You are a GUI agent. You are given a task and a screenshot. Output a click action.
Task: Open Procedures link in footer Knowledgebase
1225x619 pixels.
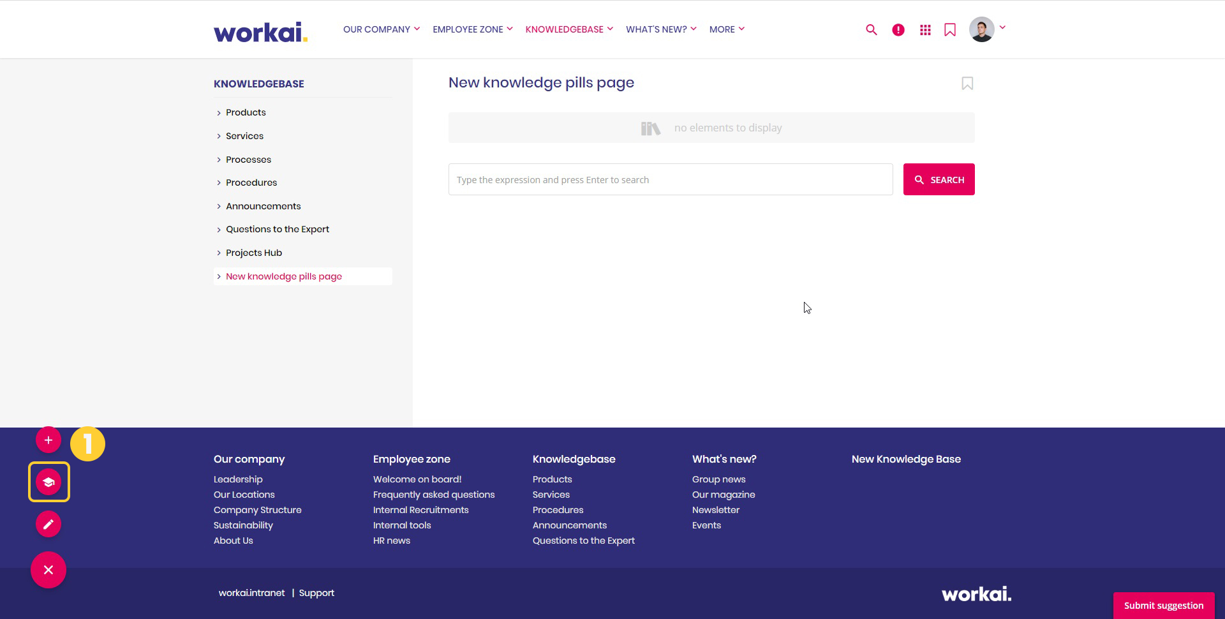[x=558, y=510]
